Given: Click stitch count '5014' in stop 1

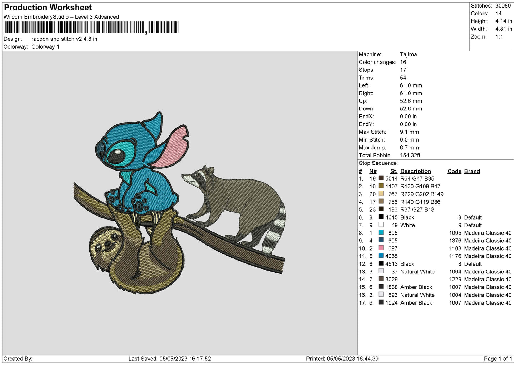Looking at the screenshot, I should pos(391,178).
